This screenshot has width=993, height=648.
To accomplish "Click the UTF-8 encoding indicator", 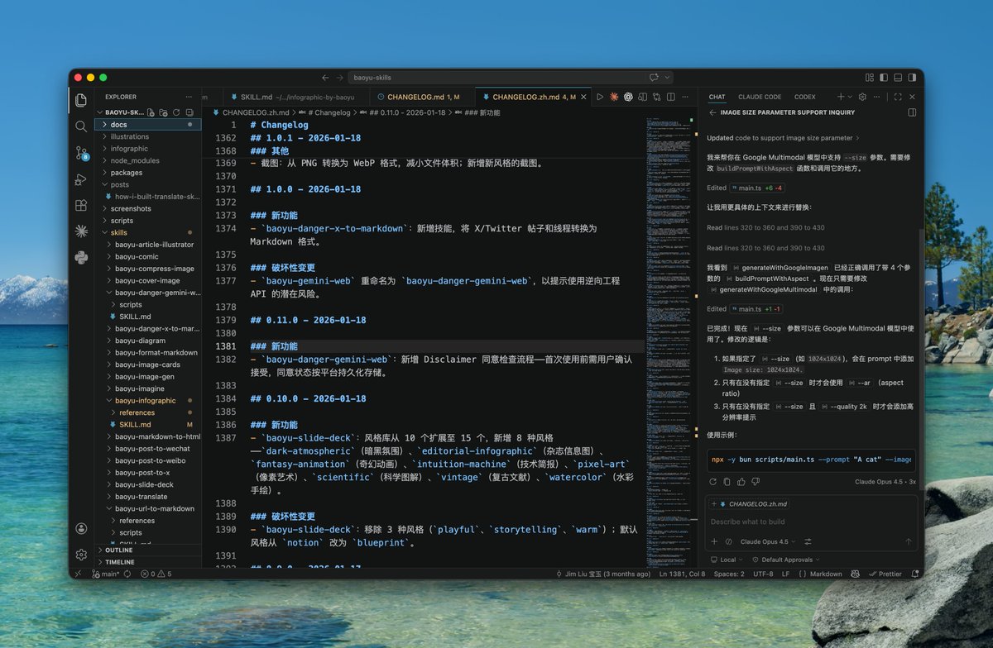I will (x=763, y=574).
